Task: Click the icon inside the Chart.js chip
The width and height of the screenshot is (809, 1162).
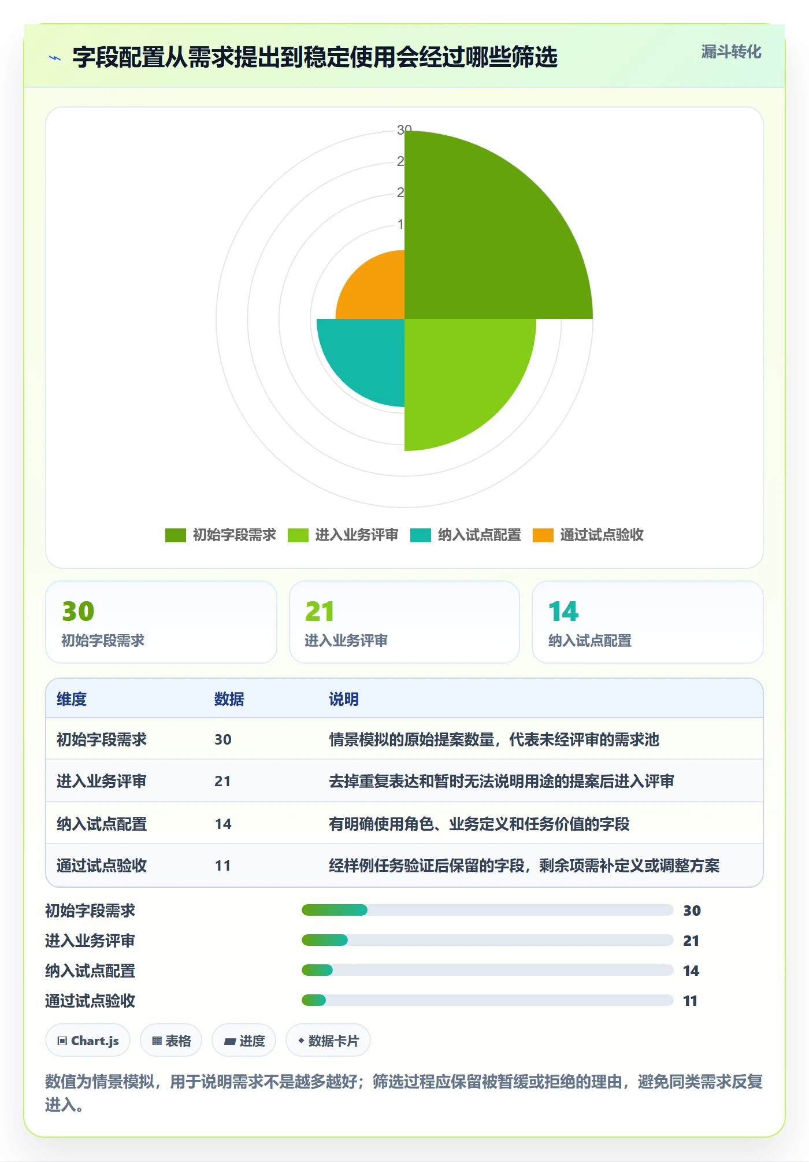Action: pos(62,1041)
